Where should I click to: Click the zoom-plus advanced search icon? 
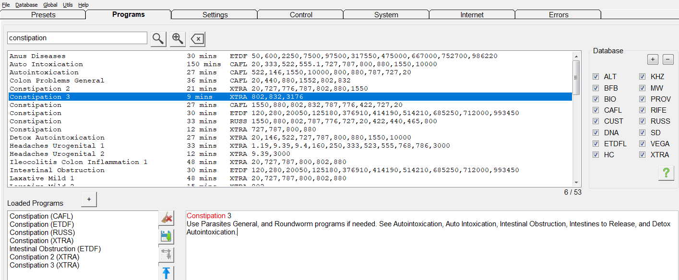point(178,39)
